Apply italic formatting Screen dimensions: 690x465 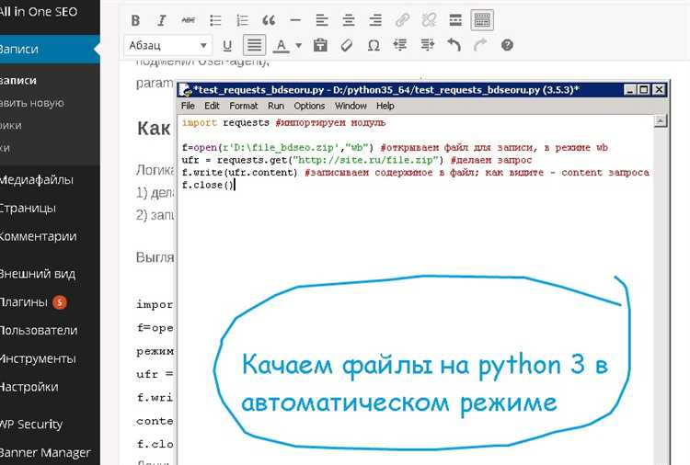162,19
